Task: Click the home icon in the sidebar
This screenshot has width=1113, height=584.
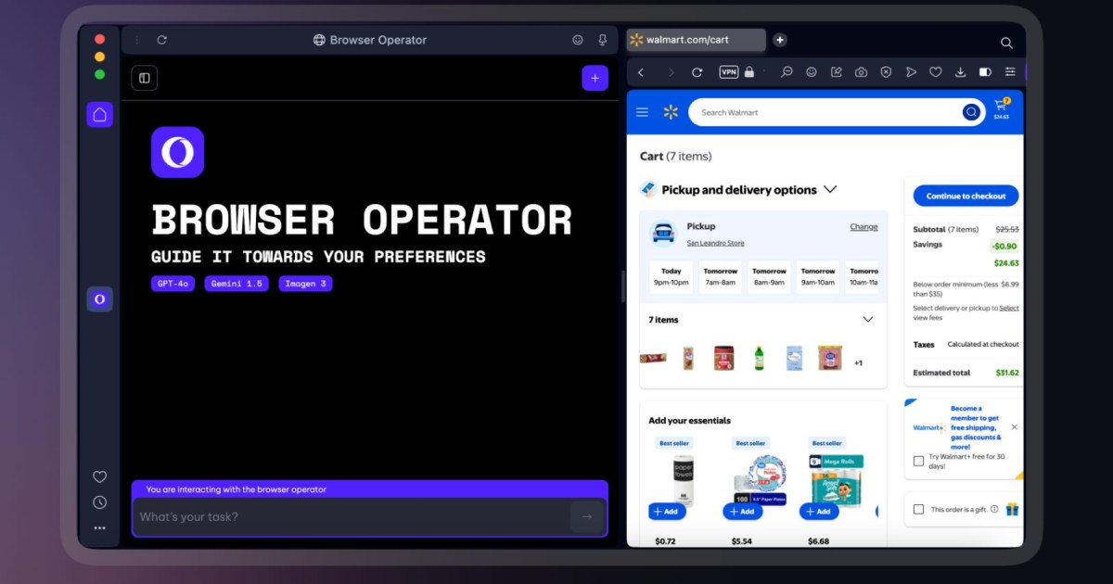Action: pyautogui.click(x=99, y=115)
